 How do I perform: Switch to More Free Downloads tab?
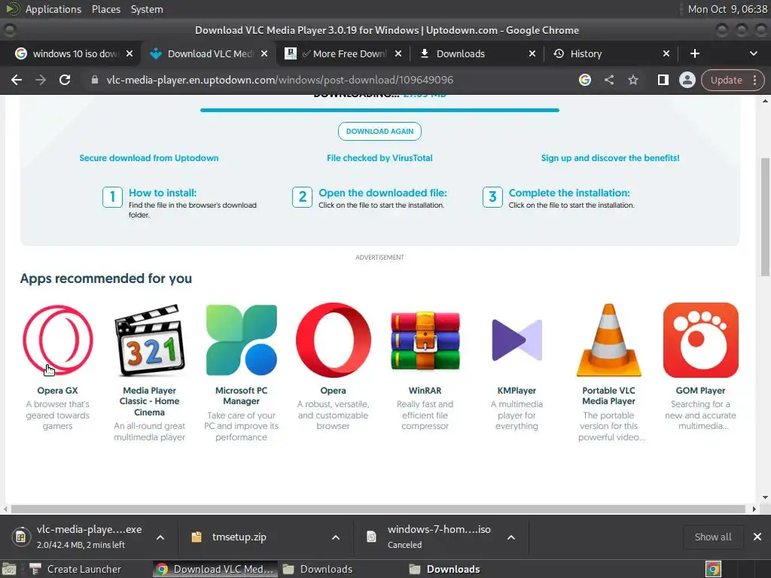coord(343,53)
